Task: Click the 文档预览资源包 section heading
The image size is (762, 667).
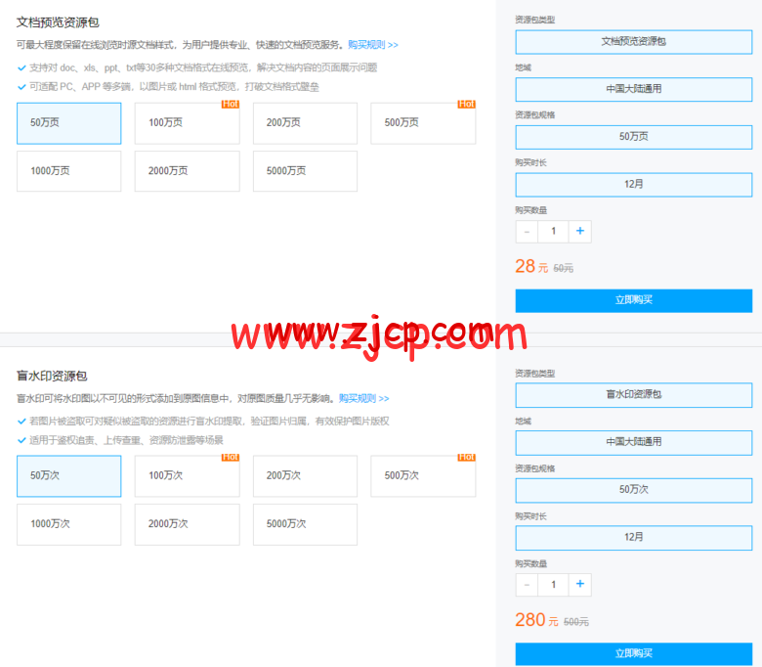Action: [58, 22]
